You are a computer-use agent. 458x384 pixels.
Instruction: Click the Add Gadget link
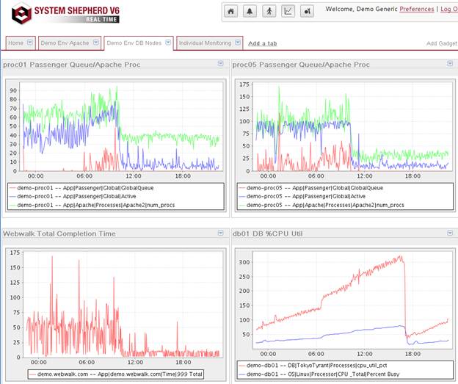pyautogui.click(x=442, y=43)
